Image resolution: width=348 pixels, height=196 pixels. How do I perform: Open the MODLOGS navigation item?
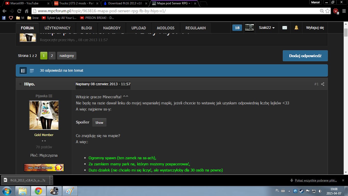coord(166,28)
